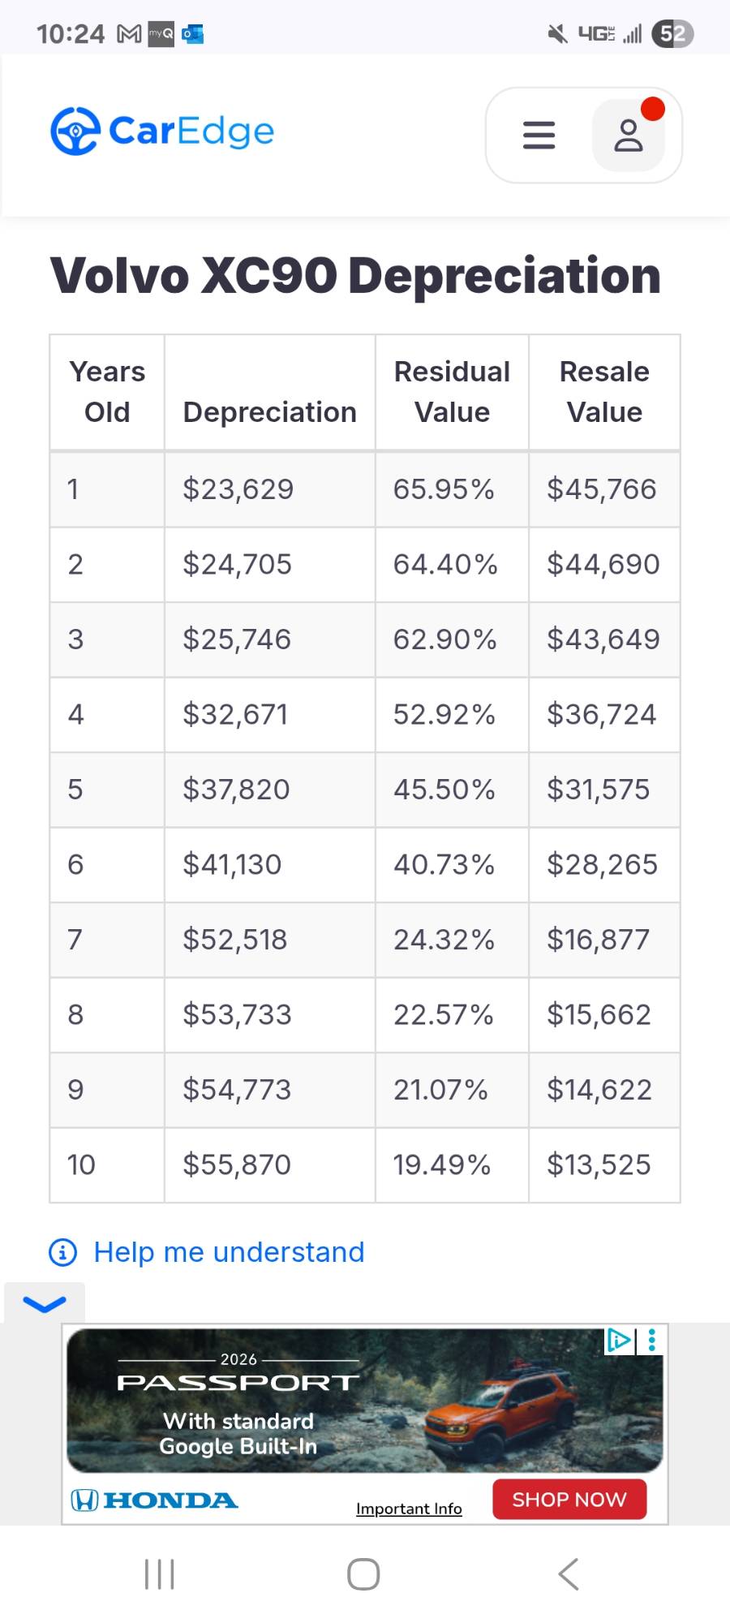The image size is (730, 1623).
Task: Tap the Resale Value column header
Action: pos(604,392)
